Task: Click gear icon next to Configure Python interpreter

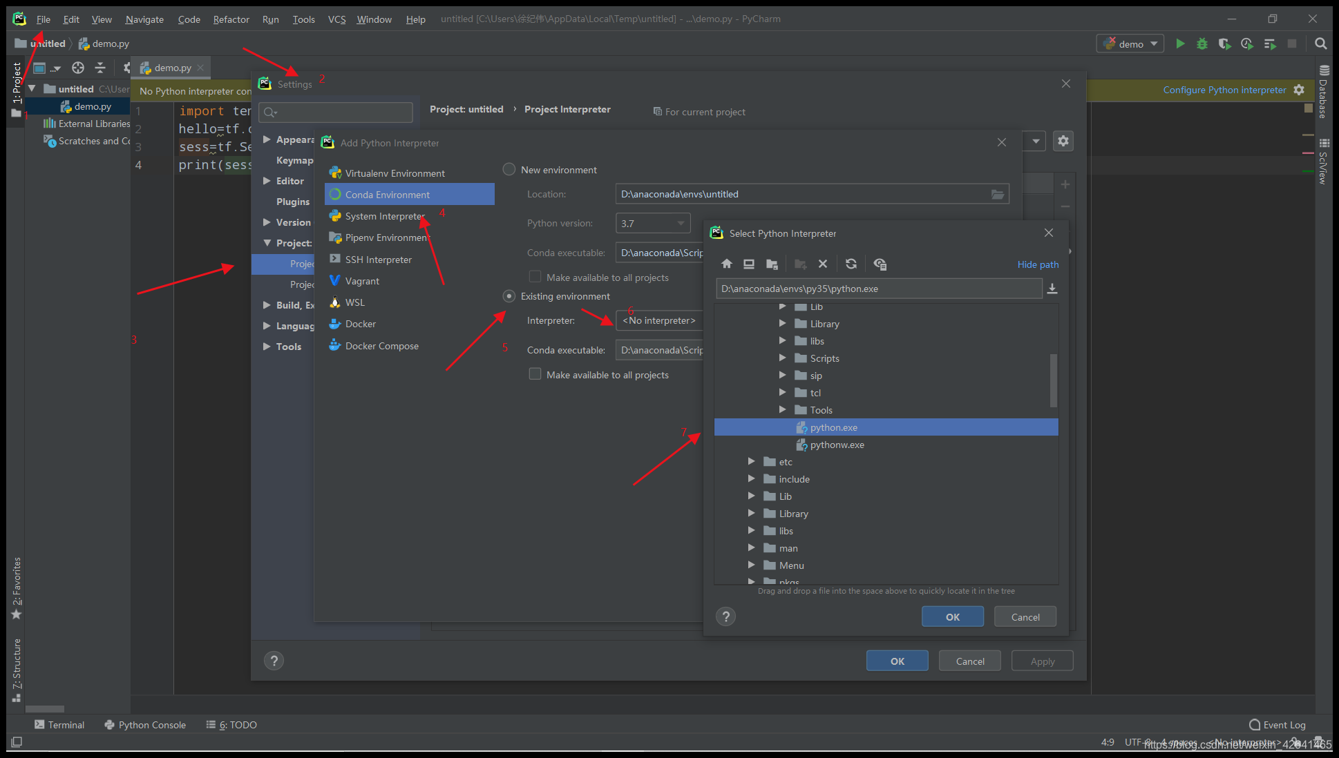Action: [x=1299, y=90]
